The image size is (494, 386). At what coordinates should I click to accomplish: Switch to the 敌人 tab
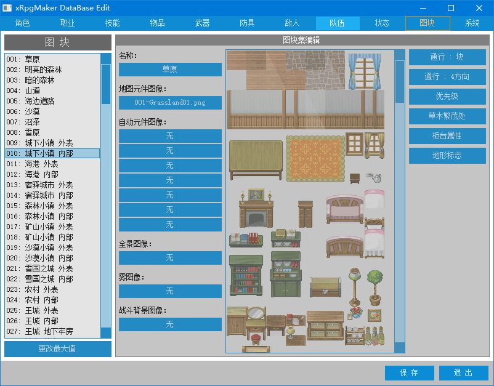pyautogui.click(x=292, y=23)
